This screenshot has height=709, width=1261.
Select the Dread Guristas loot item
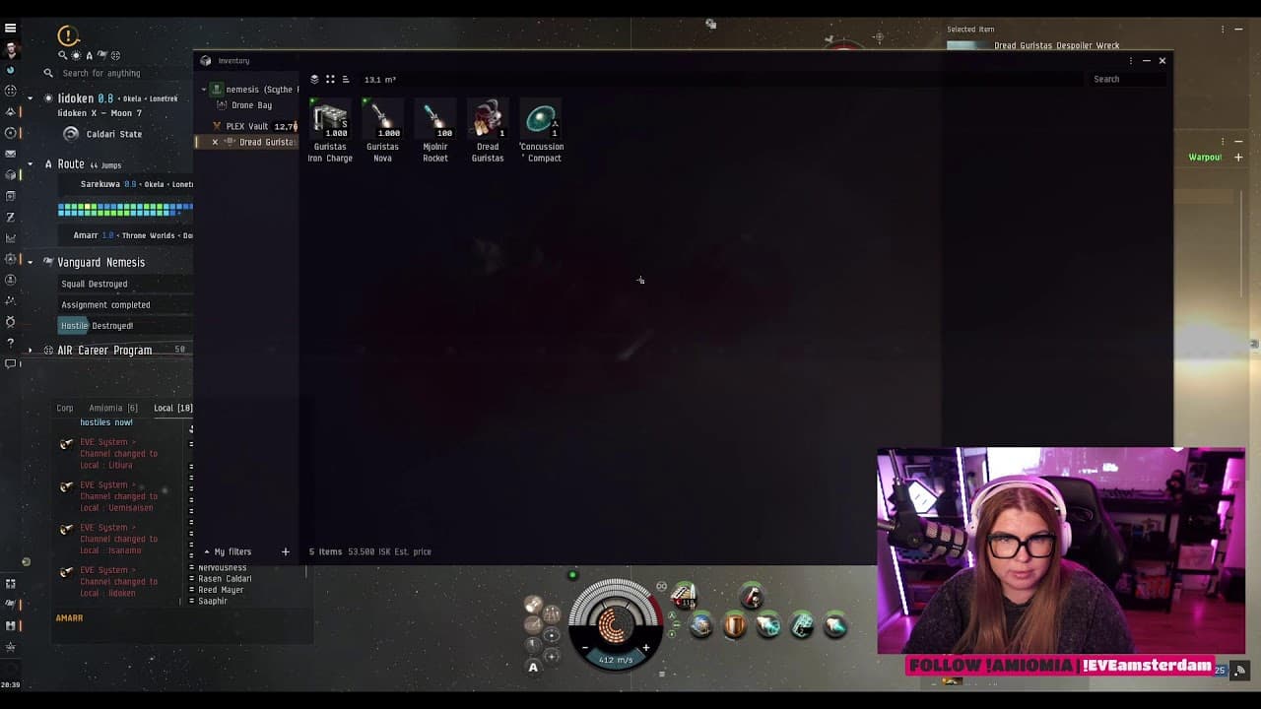[488, 131]
